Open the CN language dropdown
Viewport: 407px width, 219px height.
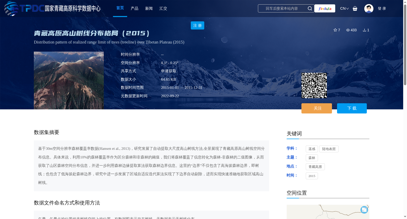click(x=344, y=8)
